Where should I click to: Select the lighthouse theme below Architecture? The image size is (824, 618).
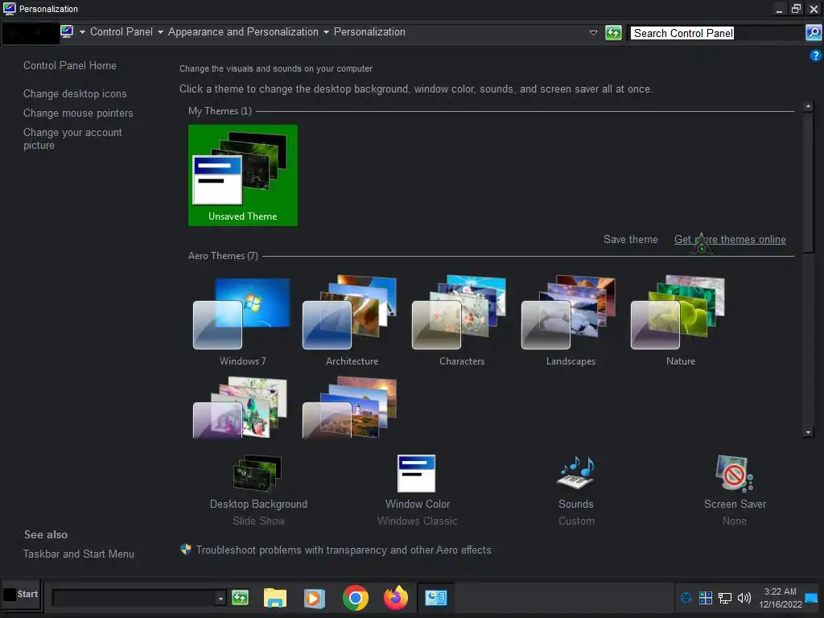click(350, 407)
